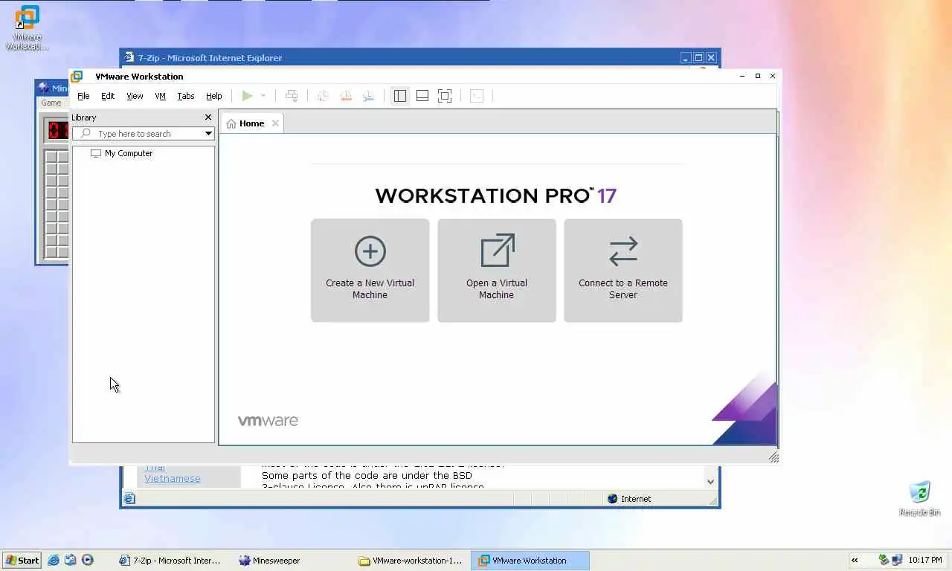Viewport: 952px width, 571px height.
Task: Click Send Ctrl+Alt+Del toolbar icon
Action: click(292, 96)
